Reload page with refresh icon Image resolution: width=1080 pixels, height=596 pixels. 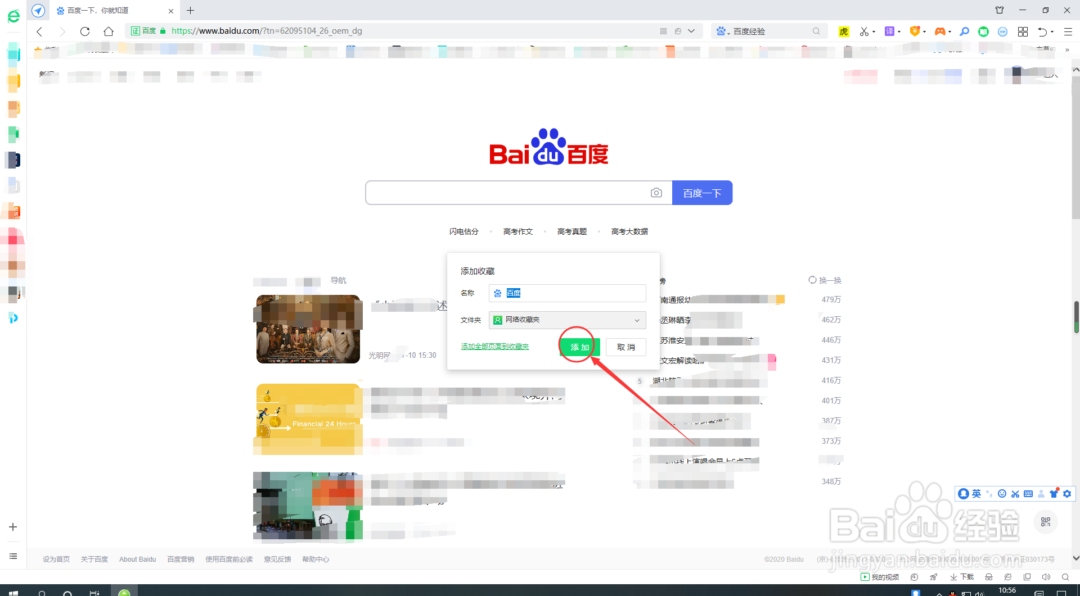(x=85, y=31)
